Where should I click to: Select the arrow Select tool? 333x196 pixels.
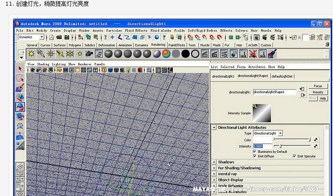pyautogui.click(x=20, y=69)
